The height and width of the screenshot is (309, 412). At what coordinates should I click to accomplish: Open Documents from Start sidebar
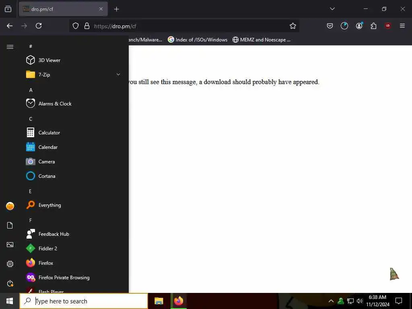[x=10, y=225]
